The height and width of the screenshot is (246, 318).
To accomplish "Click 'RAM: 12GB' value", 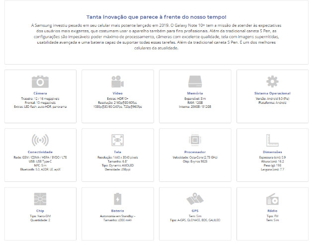I will pos(195,102).
